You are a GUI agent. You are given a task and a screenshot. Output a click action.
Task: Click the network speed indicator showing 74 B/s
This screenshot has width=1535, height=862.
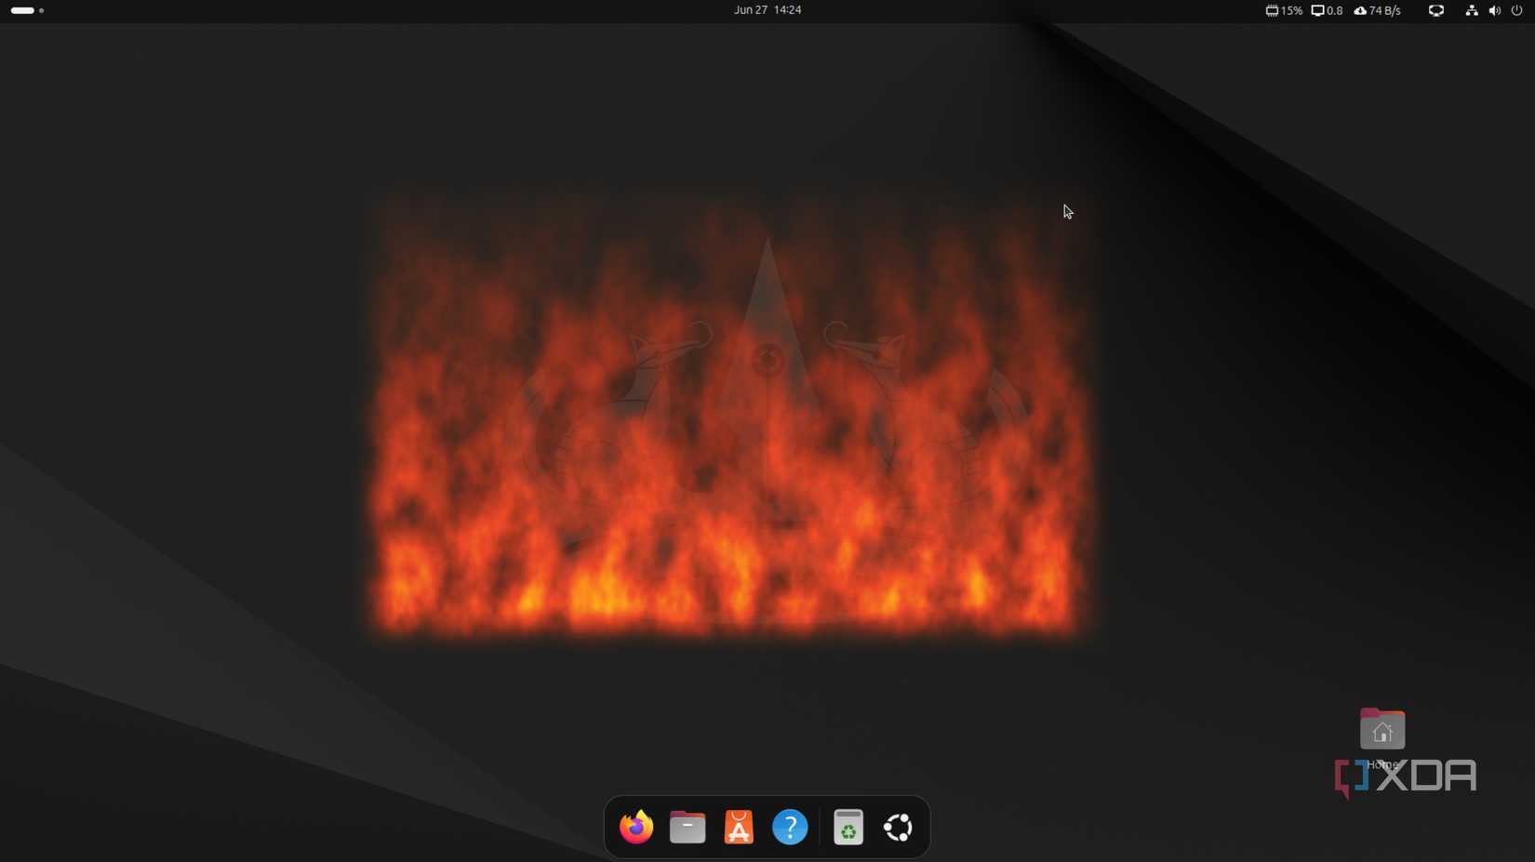click(1377, 10)
